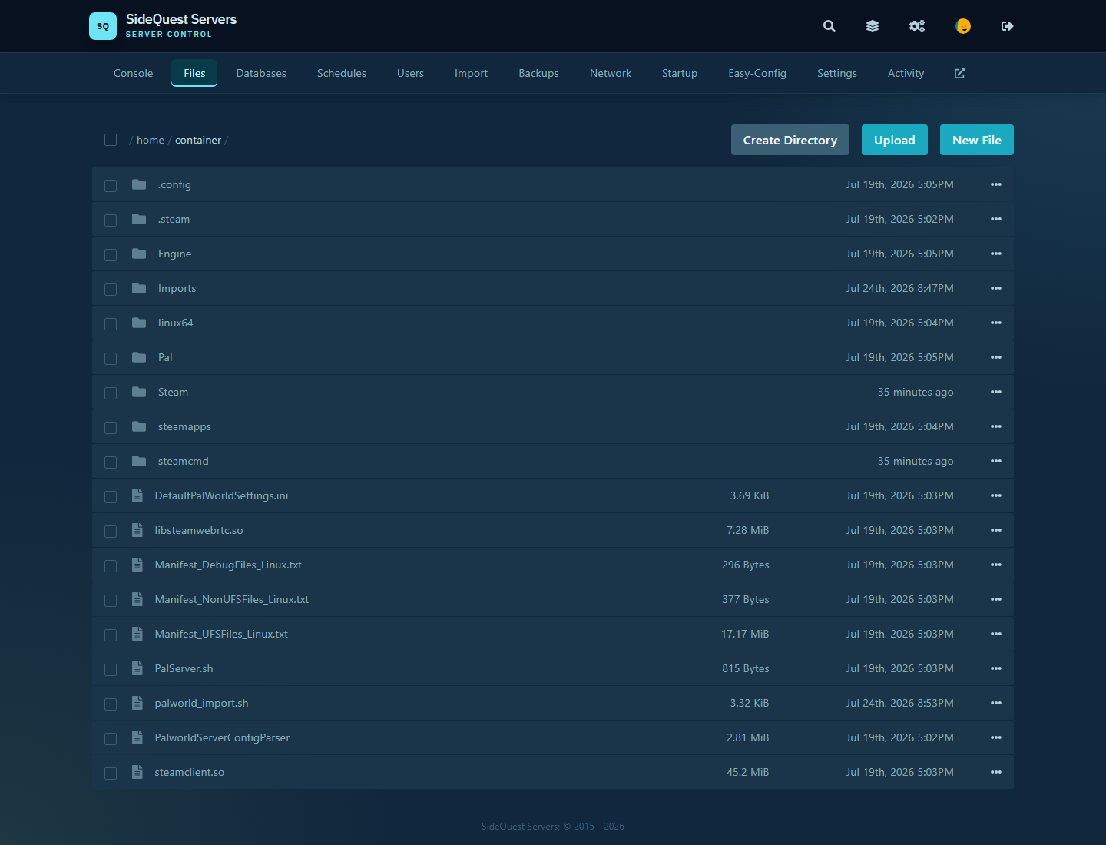The height and width of the screenshot is (845, 1106).
Task: Tick the palworld_import.sh checkbox
Action: (111, 704)
